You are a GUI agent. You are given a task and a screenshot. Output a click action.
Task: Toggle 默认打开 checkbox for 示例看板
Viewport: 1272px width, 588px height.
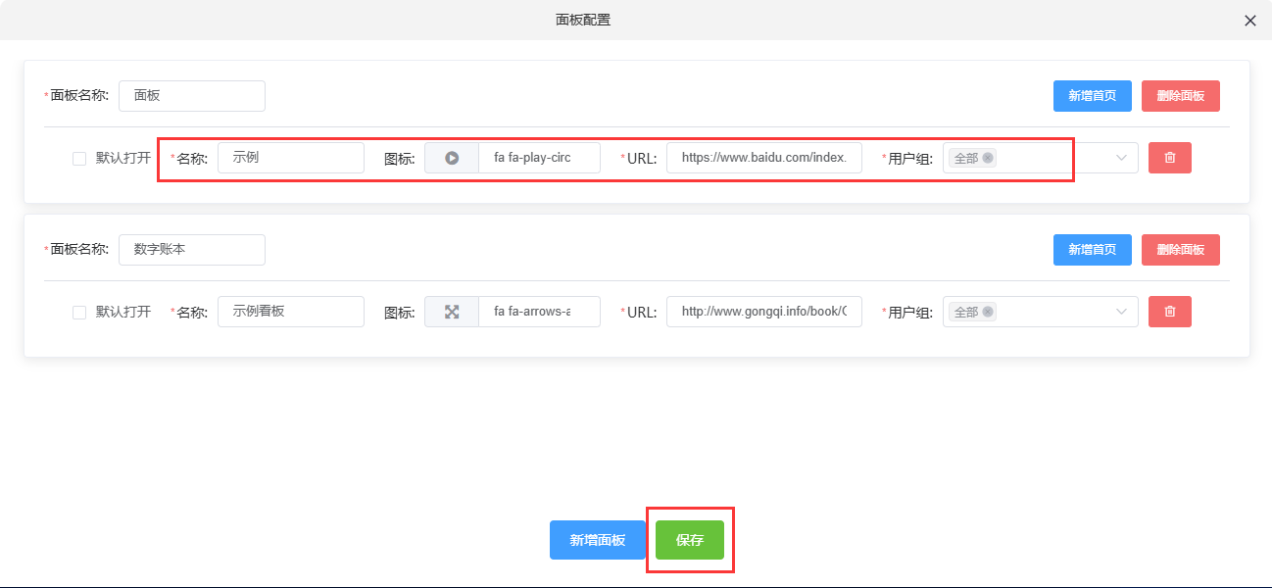[79, 313]
